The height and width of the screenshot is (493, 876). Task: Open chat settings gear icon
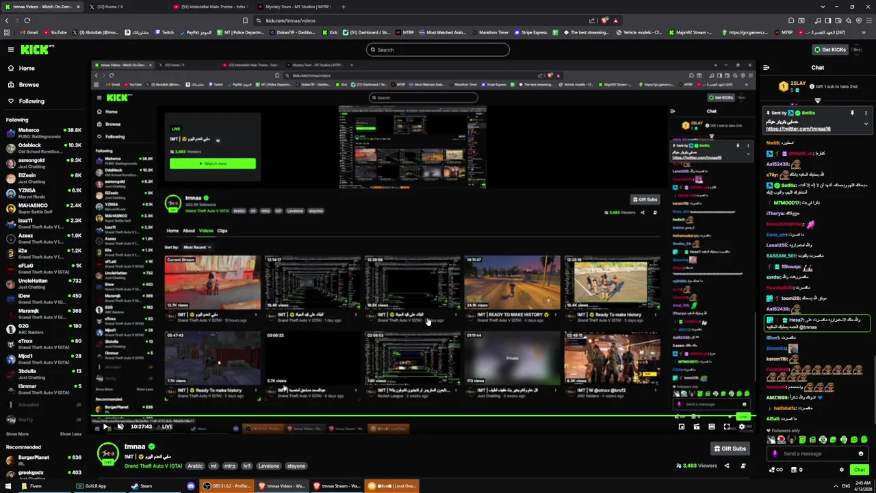[x=842, y=470]
